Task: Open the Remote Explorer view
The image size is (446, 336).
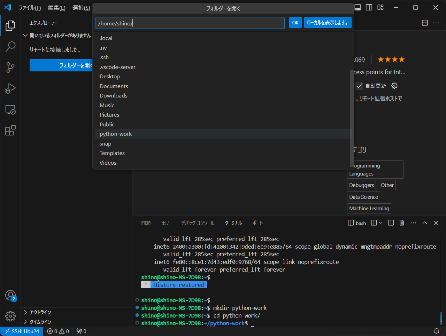Action: [x=10, y=110]
